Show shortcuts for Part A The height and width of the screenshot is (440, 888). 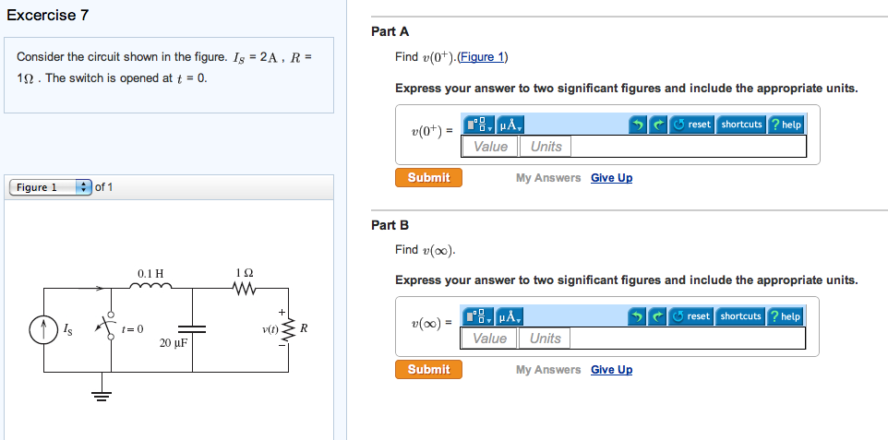tap(741, 125)
